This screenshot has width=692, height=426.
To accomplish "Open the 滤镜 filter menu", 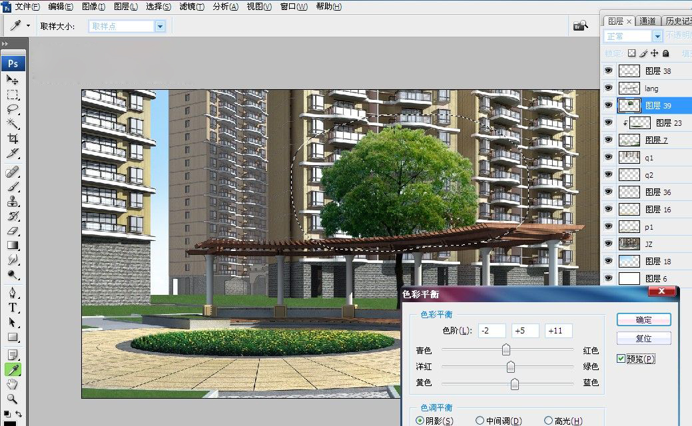I will pyautogui.click(x=192, y=7).
